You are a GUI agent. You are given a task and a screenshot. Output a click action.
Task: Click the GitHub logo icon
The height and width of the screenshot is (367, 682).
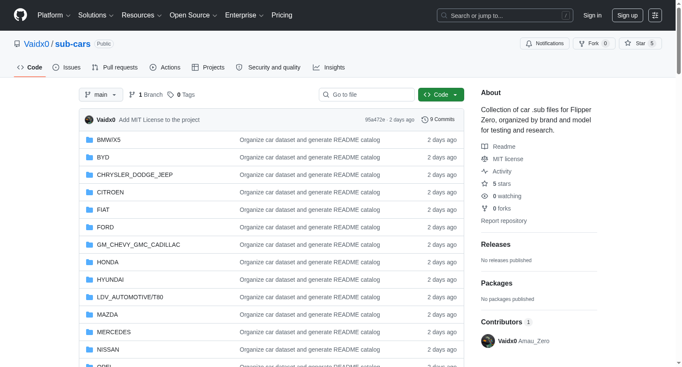click(20, 15)
